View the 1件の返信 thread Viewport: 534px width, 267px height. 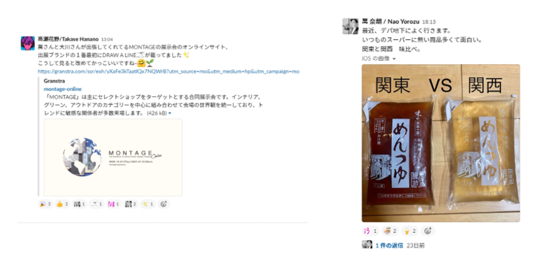tap(389, 245)
